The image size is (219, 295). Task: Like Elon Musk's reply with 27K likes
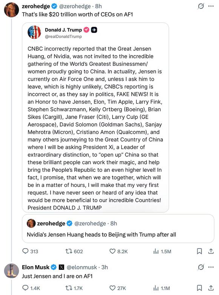coord(117,288)
